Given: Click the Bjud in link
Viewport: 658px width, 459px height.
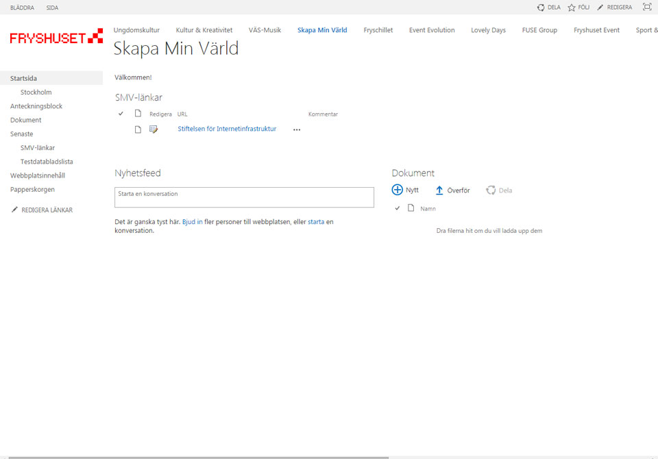Looking at the screenshot, I should coord(192,222).
